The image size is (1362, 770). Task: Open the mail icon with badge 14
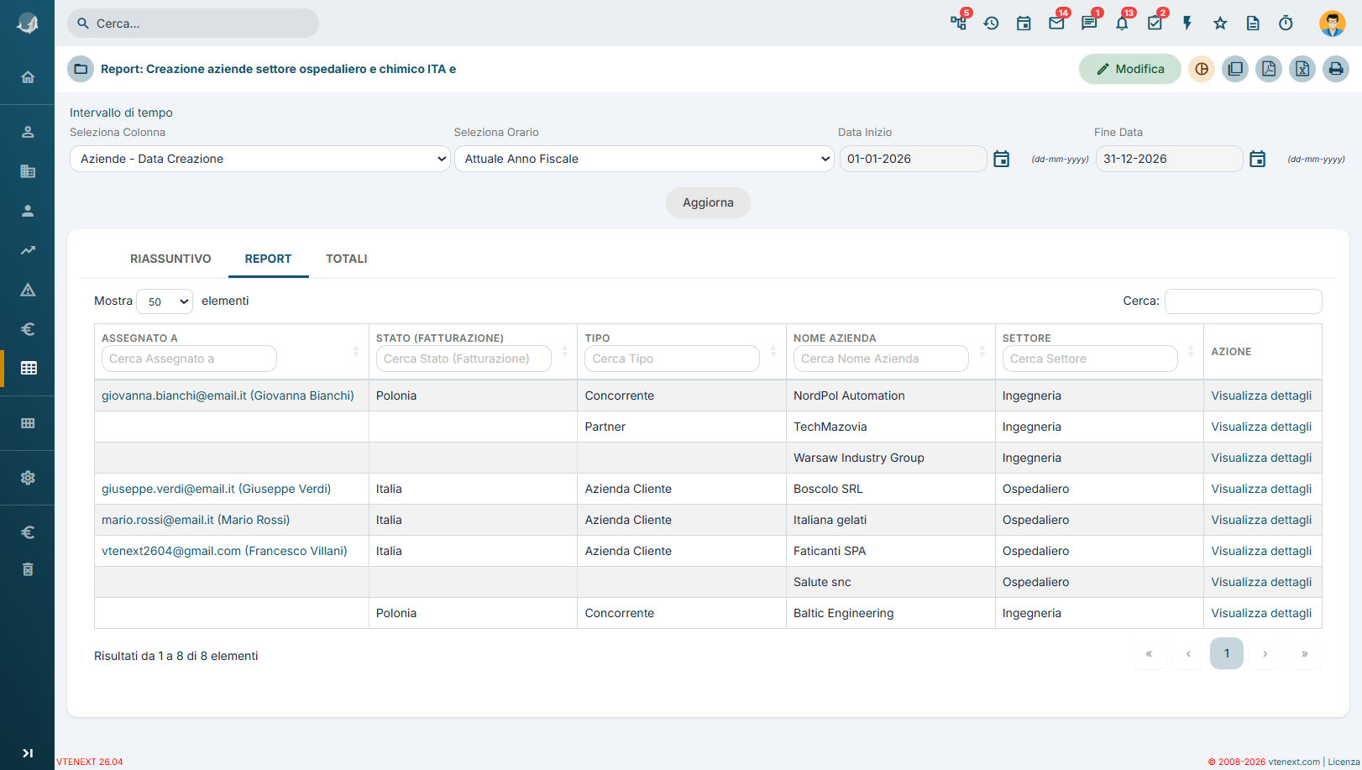click(x=1056, y=23)
